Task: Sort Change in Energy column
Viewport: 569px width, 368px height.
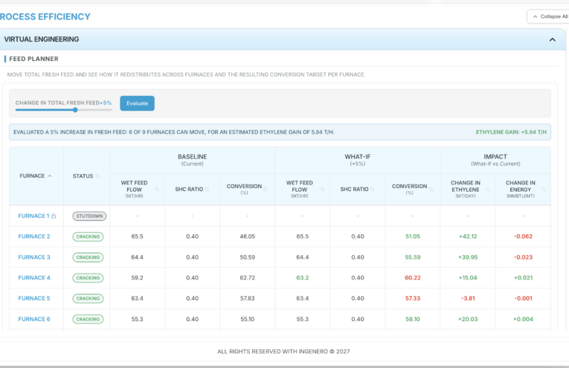Action: click(544, 190)
